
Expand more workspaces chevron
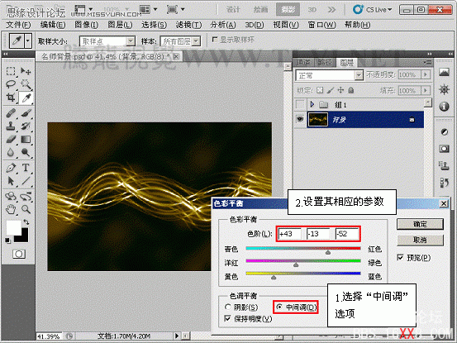point(331,10)
